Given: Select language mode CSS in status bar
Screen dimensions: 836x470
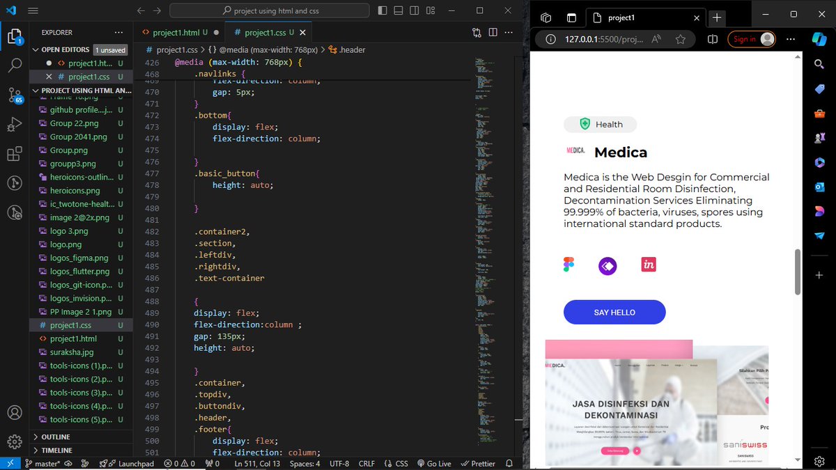Looking at the screenshot, I should tap(396, 463).
